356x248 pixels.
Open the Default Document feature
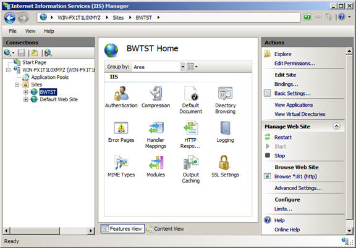click(191, 100)
